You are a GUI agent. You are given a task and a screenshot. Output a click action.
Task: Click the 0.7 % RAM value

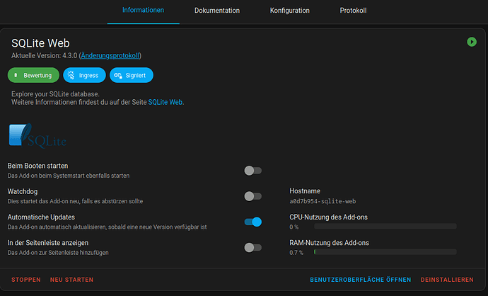pos(296,253)
